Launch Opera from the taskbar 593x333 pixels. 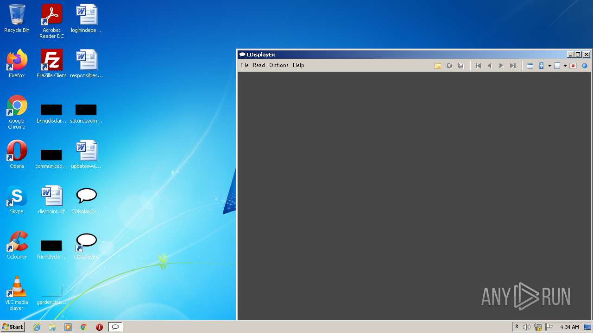click(99, 327)
